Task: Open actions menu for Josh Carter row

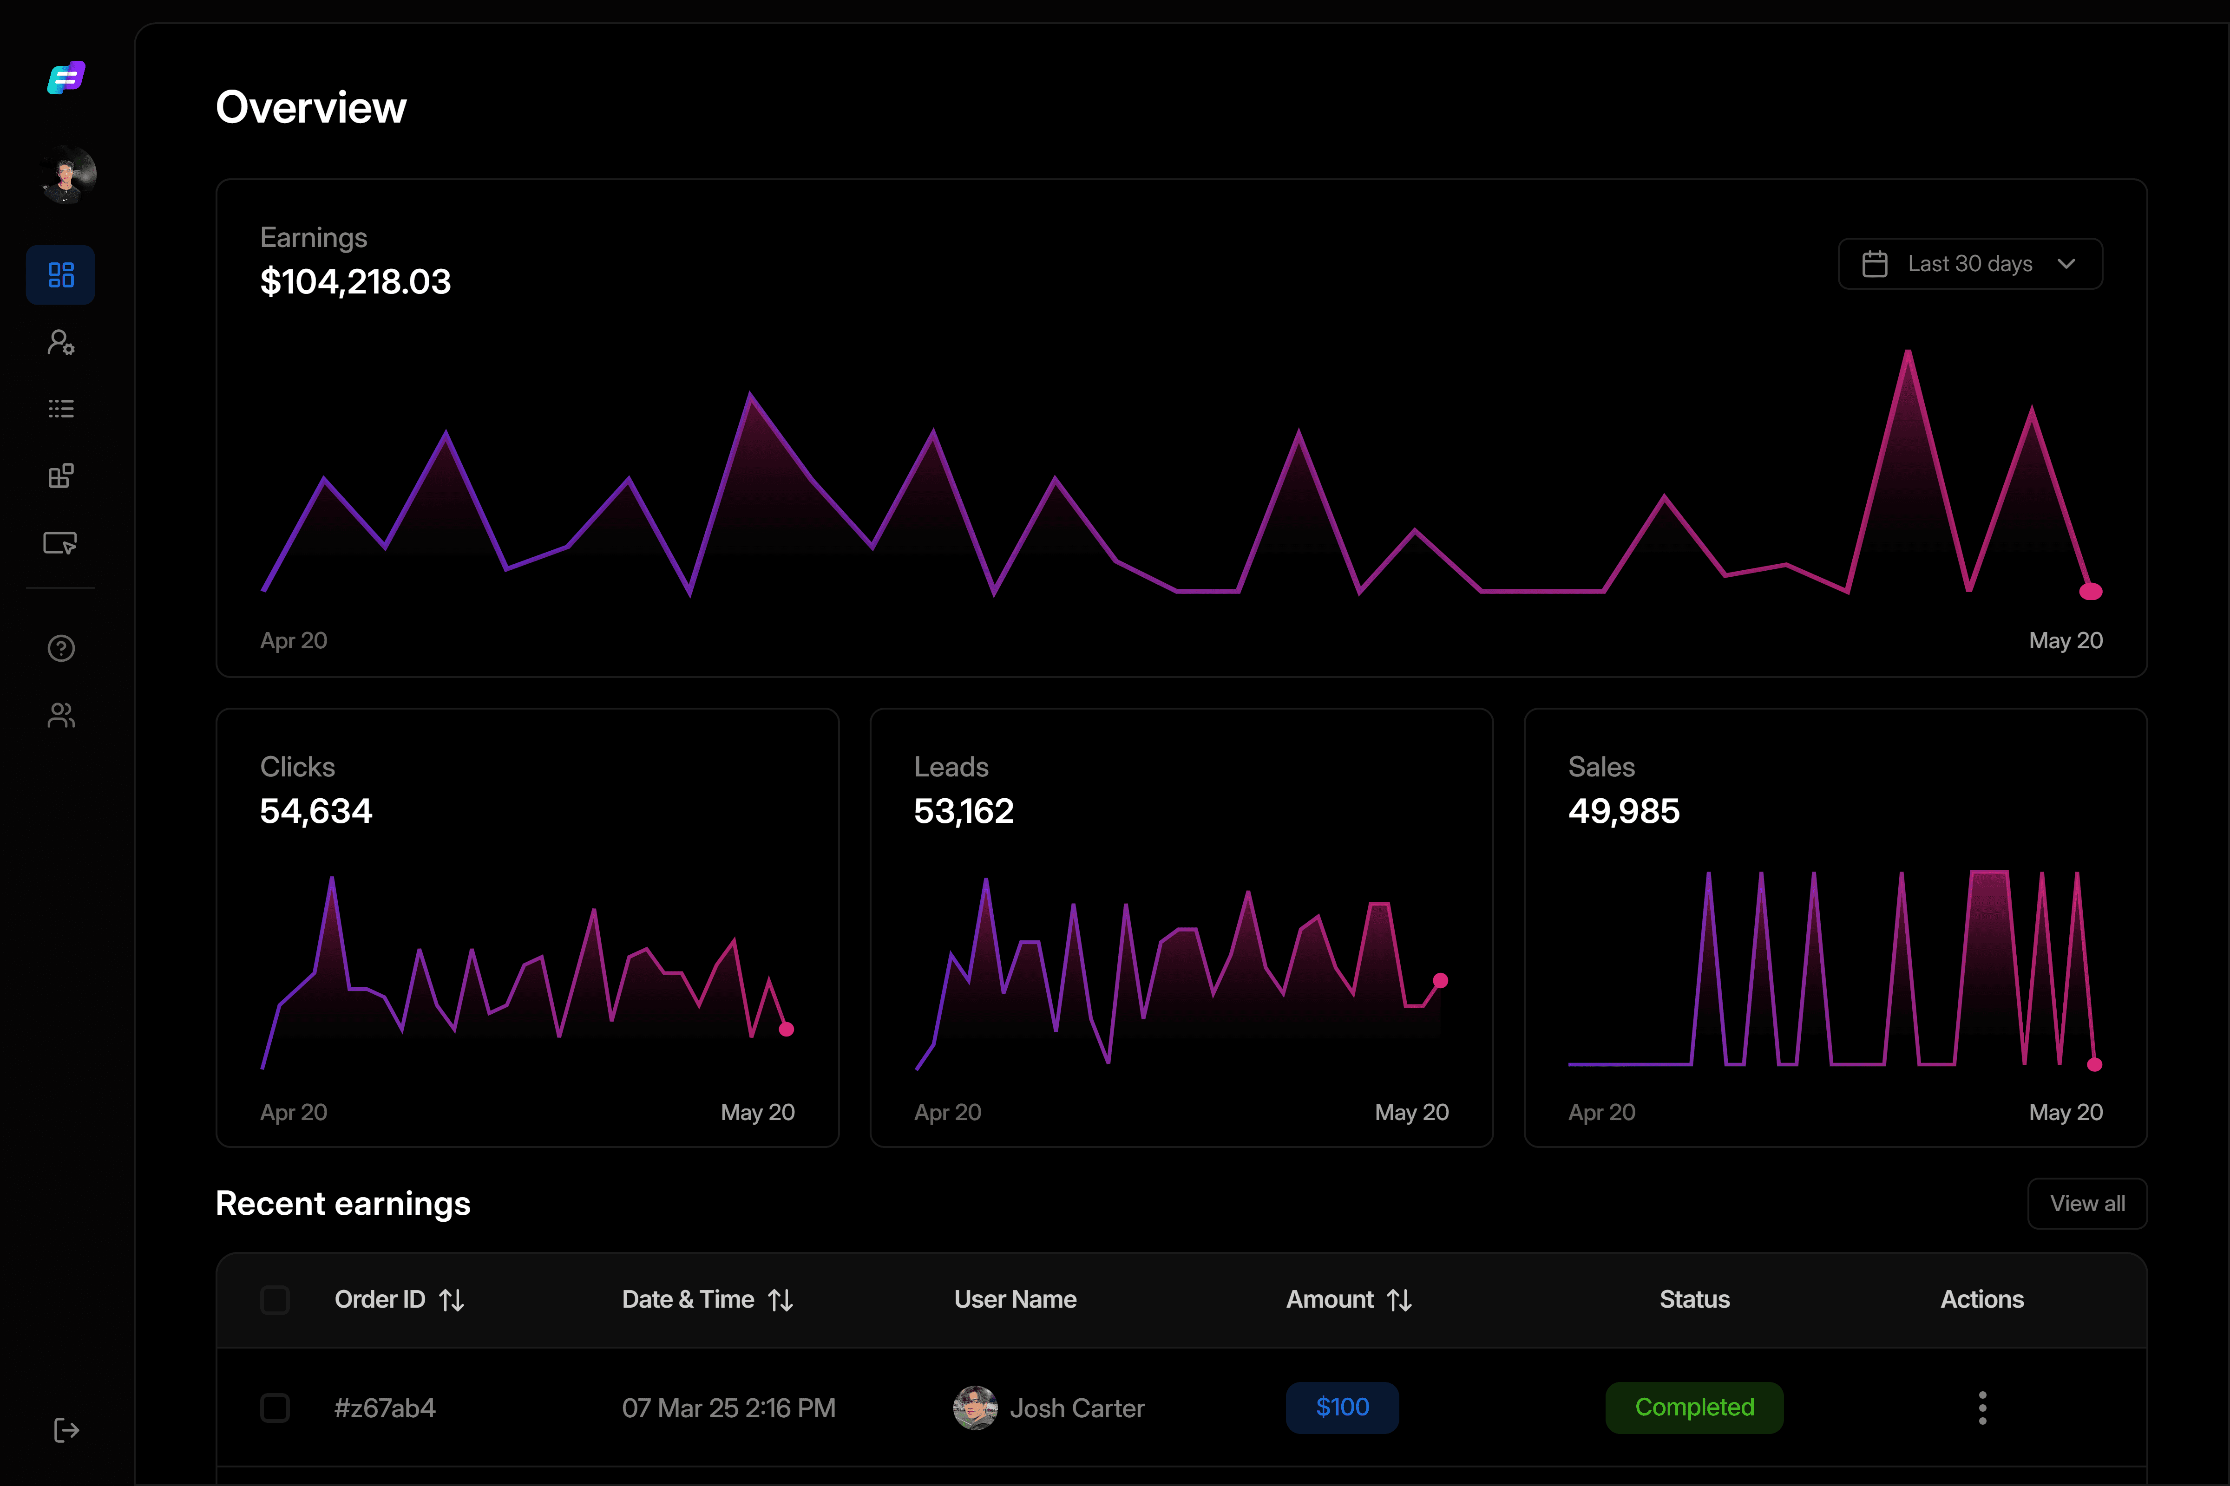Action: tap(1982, 1408)
